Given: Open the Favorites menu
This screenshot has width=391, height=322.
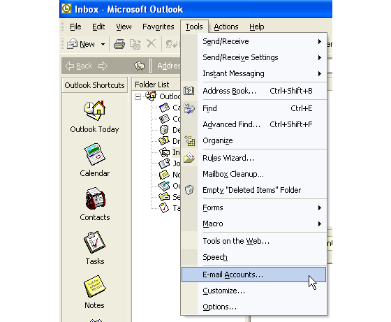Looking at the screenshot, I should click(x=158, y=27).
